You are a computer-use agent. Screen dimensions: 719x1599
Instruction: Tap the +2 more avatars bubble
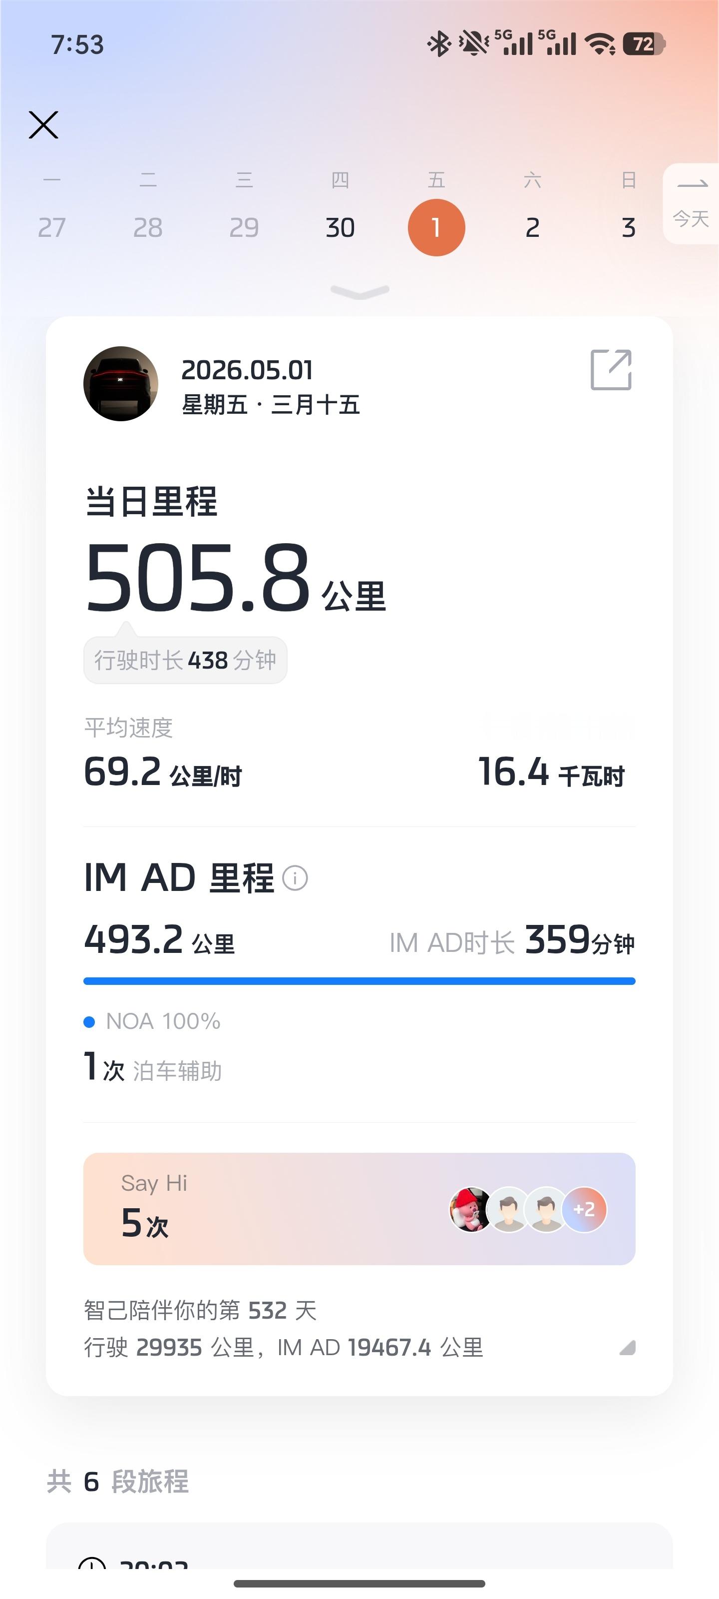pyautogui.click(x=584, y=1209)
